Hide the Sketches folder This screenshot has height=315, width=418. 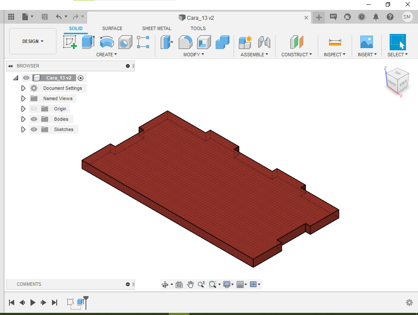34,129
